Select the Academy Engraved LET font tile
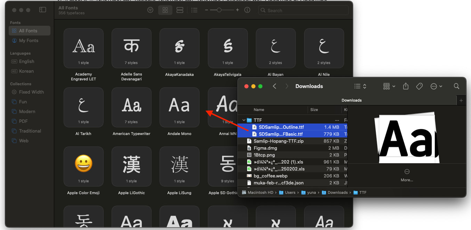The height and width of the screenshot is (230, 471). 83,48
